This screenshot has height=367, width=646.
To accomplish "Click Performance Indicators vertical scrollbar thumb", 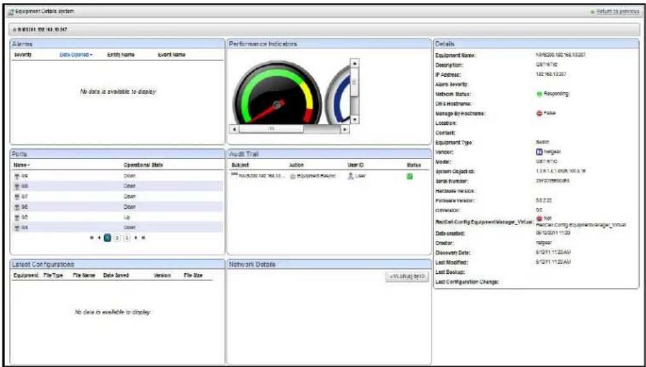I will tap(354, 81).
